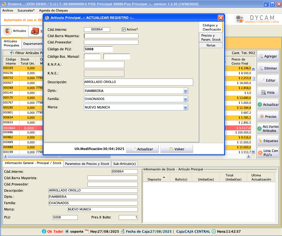Click the Agregar article button icon

(x=261, y=56)
